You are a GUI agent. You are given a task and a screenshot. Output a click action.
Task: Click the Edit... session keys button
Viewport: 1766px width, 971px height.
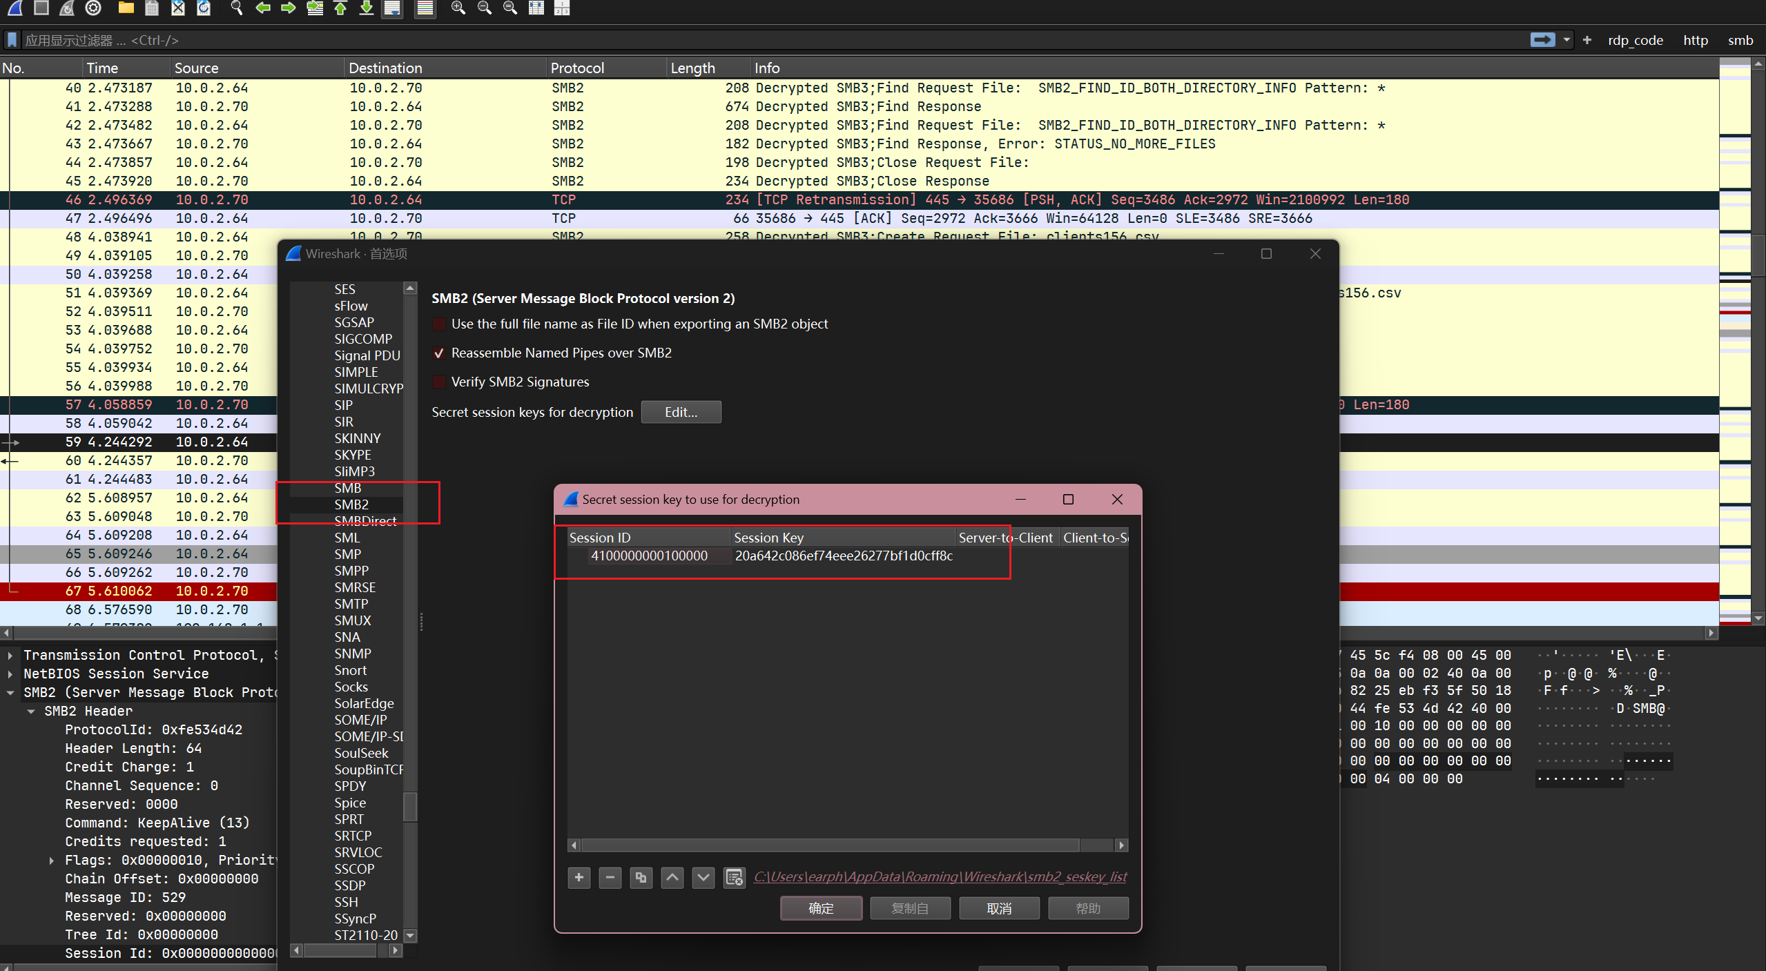[x=681, y=412]
